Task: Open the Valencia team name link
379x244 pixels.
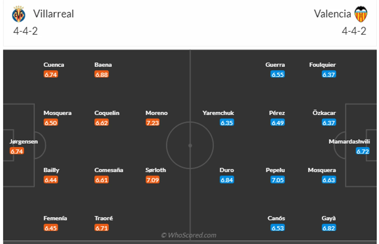Action: point(332,14)
